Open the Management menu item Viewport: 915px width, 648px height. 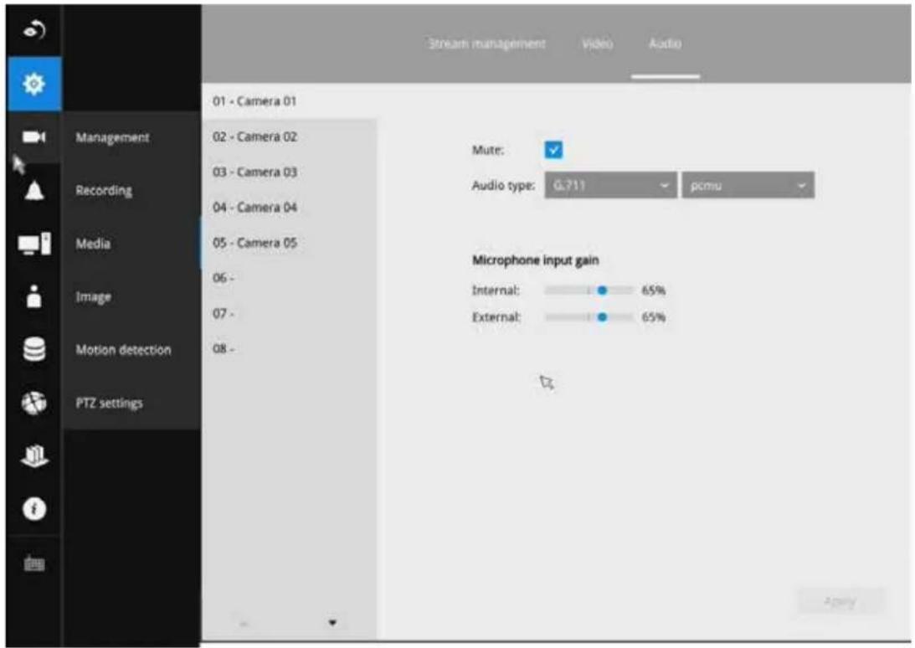[x=113, y=137]
